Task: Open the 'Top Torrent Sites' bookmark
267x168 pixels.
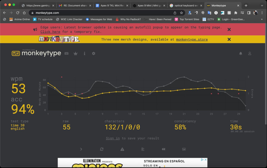Action: click(187, 20)
